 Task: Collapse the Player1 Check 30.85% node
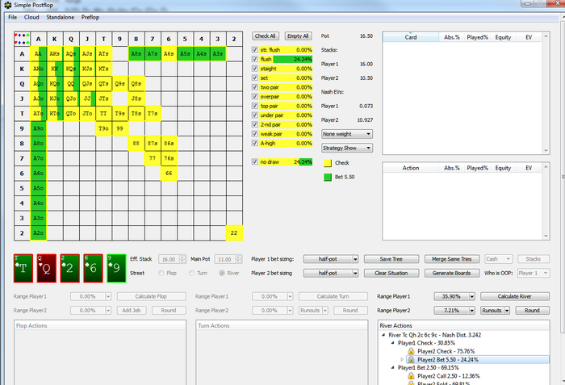[393, 343]
